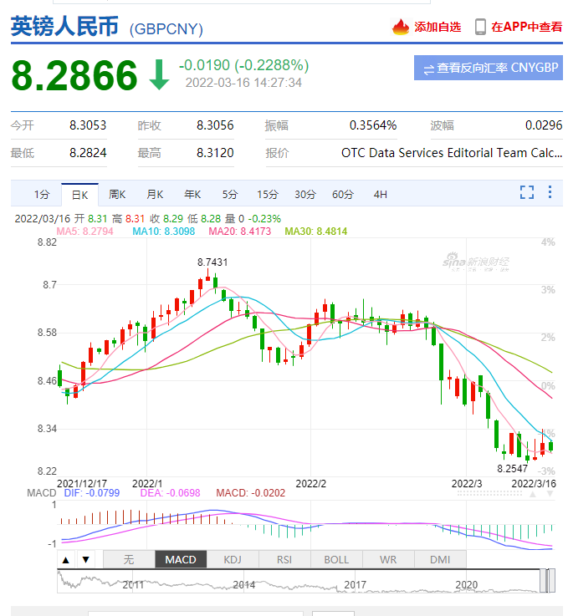Screen dimensions: 568x616
Task: Click the MA20: 8.4173 legend label
Action: click(240, 232)
